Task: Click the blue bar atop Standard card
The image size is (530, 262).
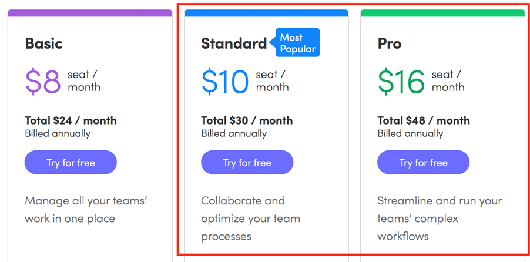Action: 266,13
